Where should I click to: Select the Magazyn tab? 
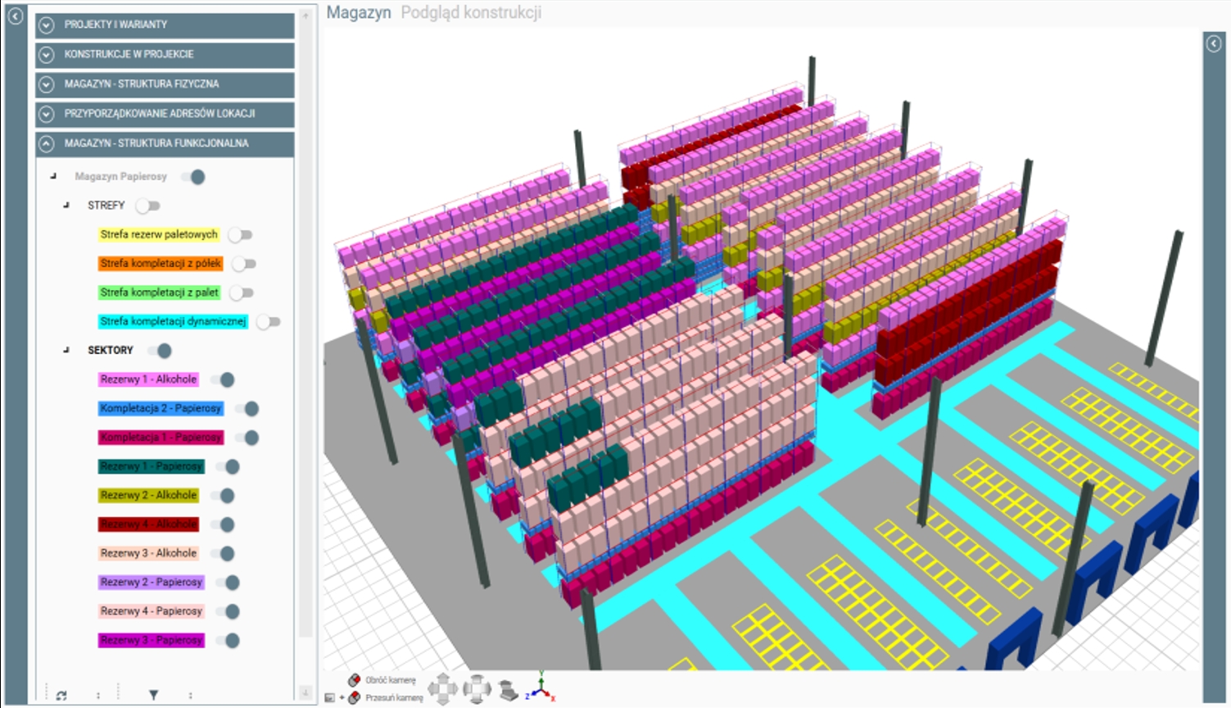(x=358, y=12)
